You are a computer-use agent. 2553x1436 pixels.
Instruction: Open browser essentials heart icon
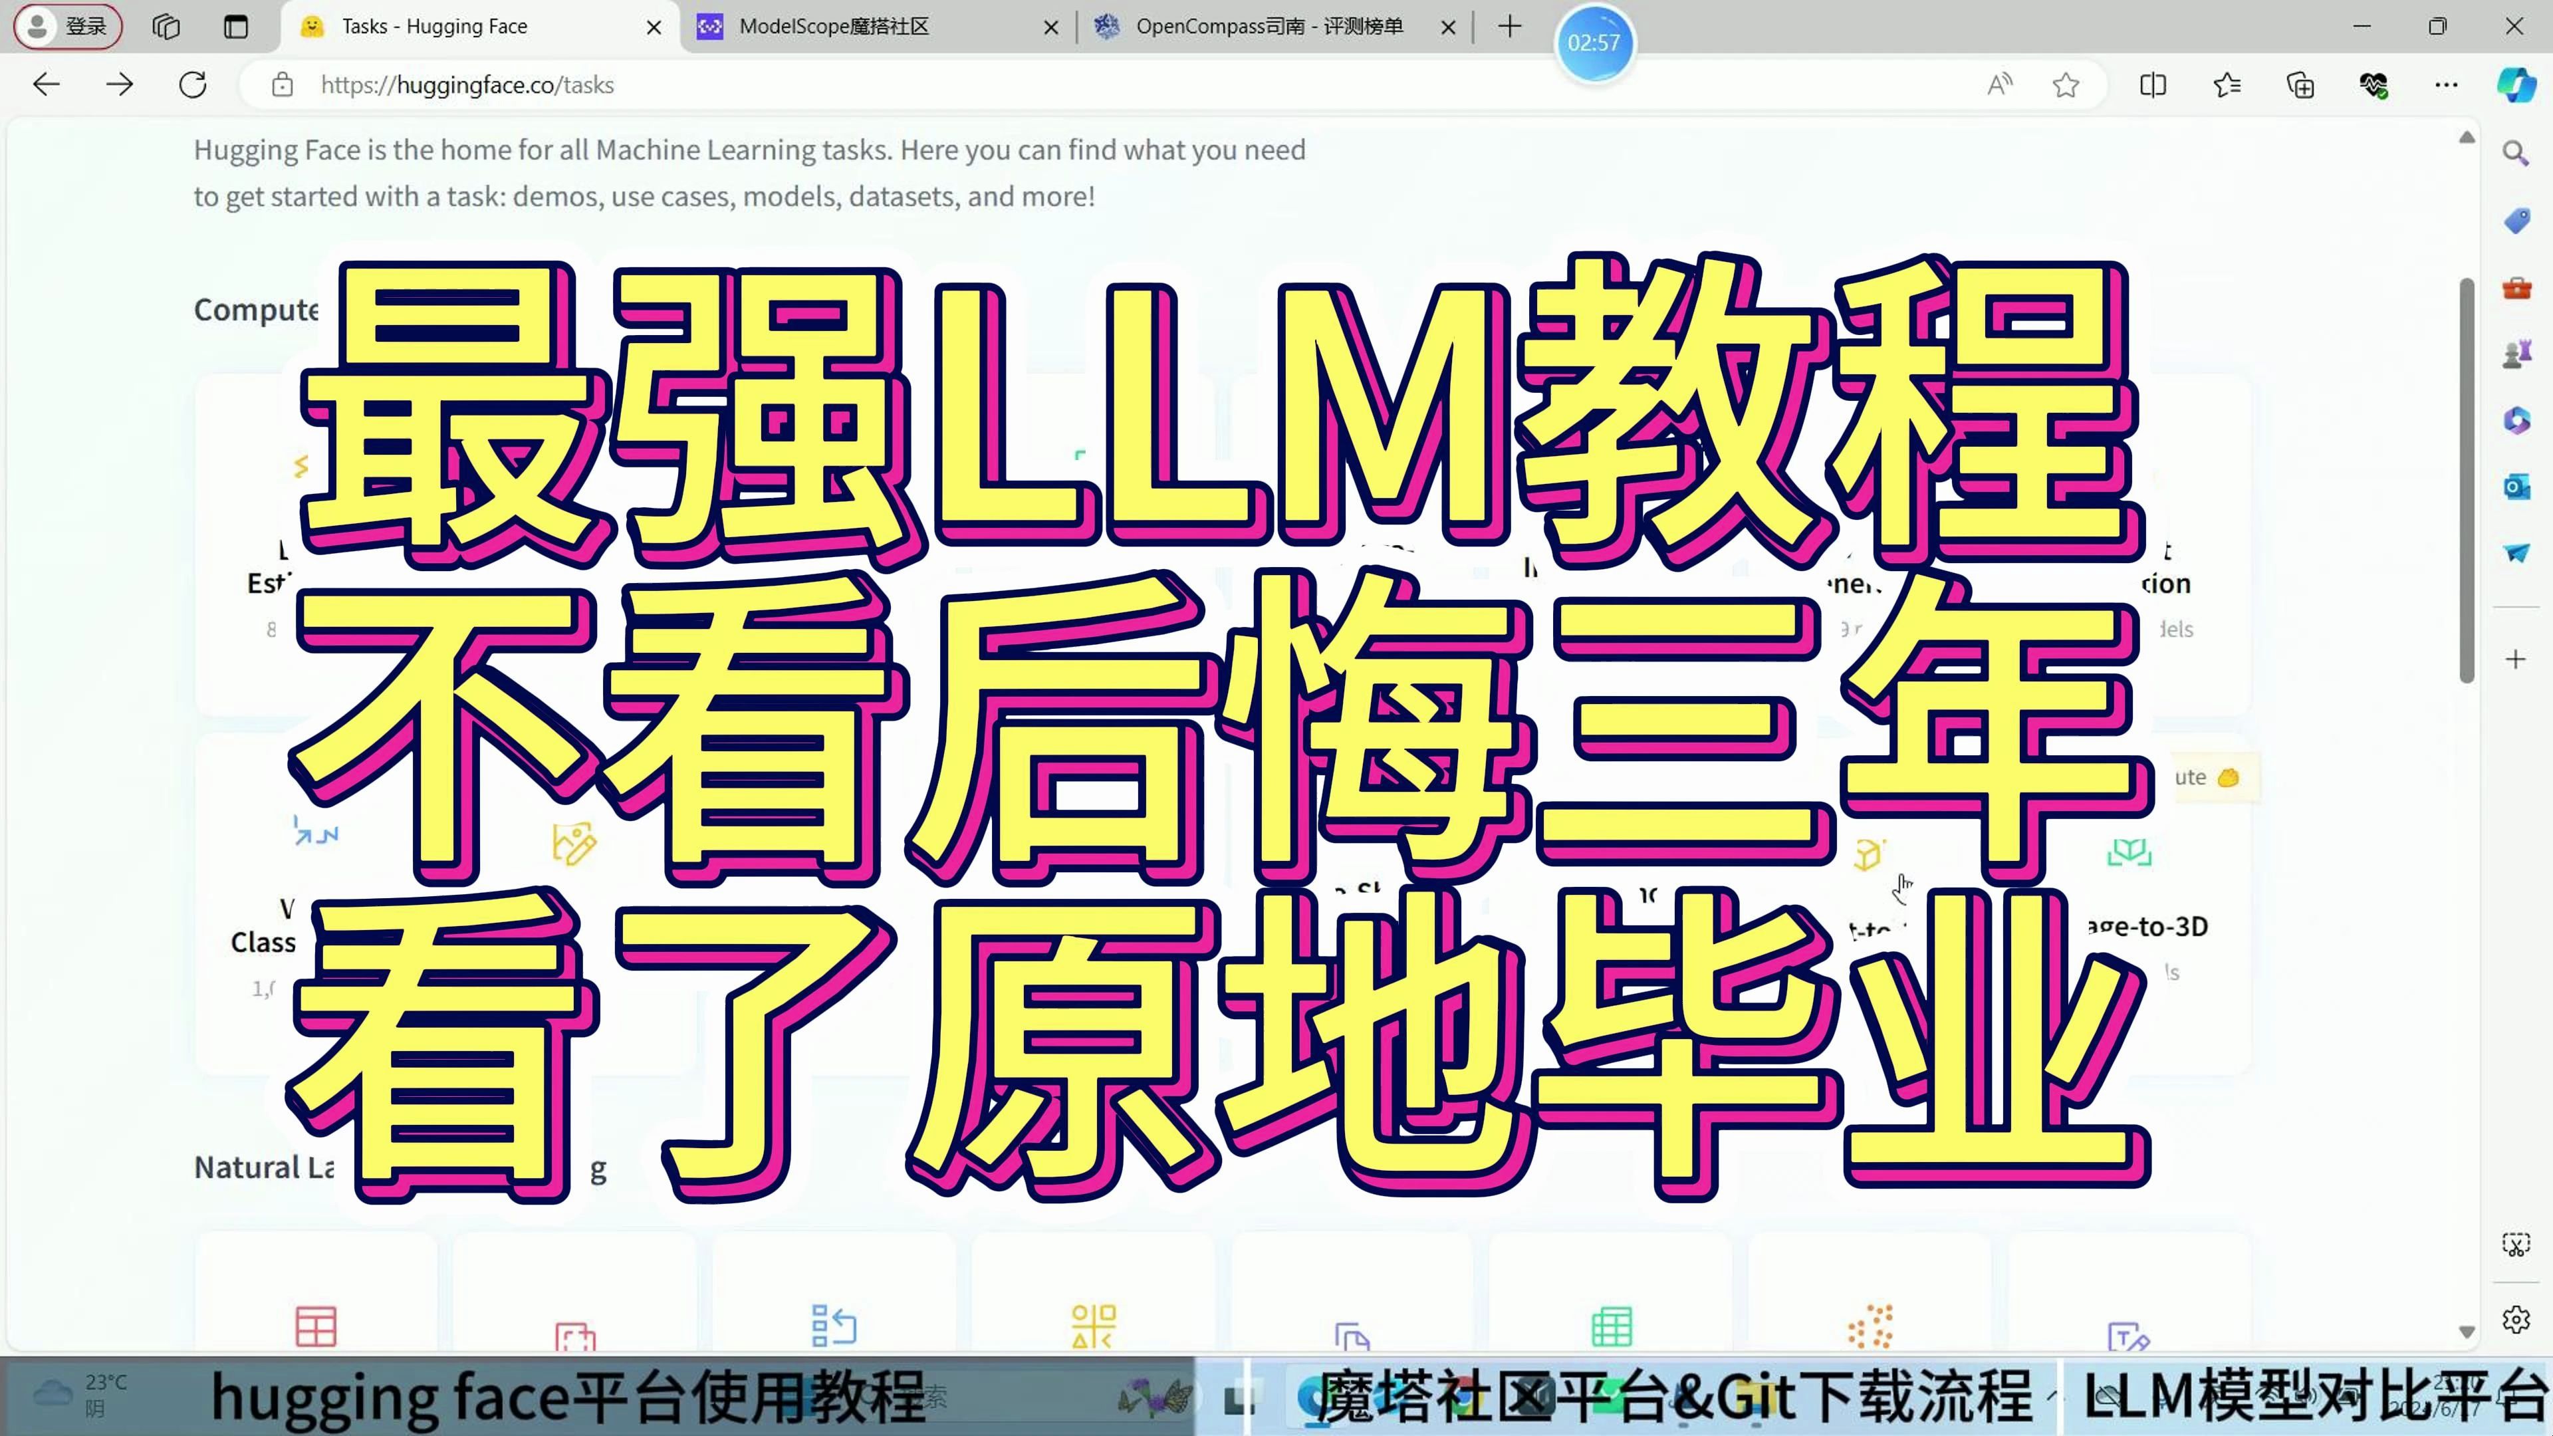coord(2373,85)
